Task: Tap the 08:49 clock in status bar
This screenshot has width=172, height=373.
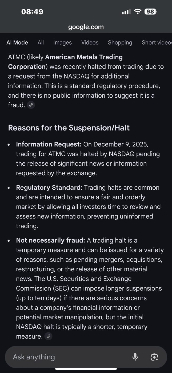Action: coord(32,12)
